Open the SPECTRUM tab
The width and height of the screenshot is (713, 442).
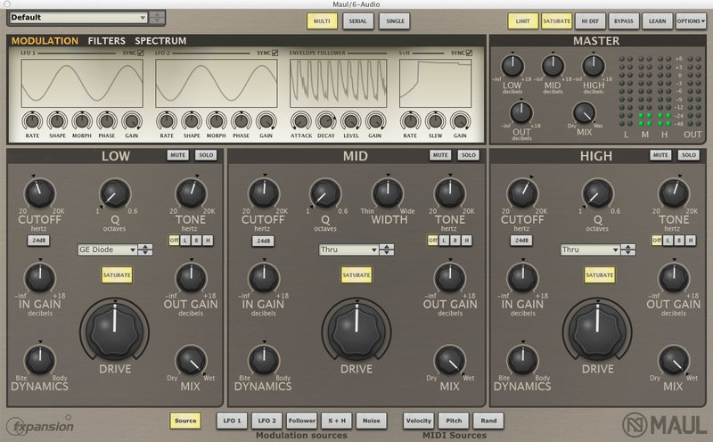point(160,41)
